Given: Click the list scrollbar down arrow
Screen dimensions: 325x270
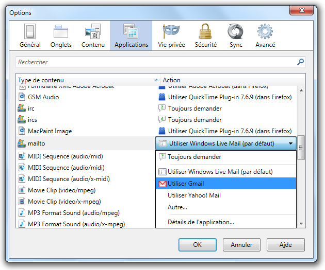Looking at the screenshot, I should pyautogui.click(x=301, y=223).
